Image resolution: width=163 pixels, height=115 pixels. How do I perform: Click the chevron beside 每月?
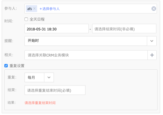(x=49, y=77)
